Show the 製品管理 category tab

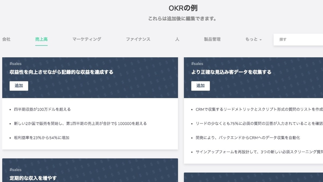click(212, 39)
